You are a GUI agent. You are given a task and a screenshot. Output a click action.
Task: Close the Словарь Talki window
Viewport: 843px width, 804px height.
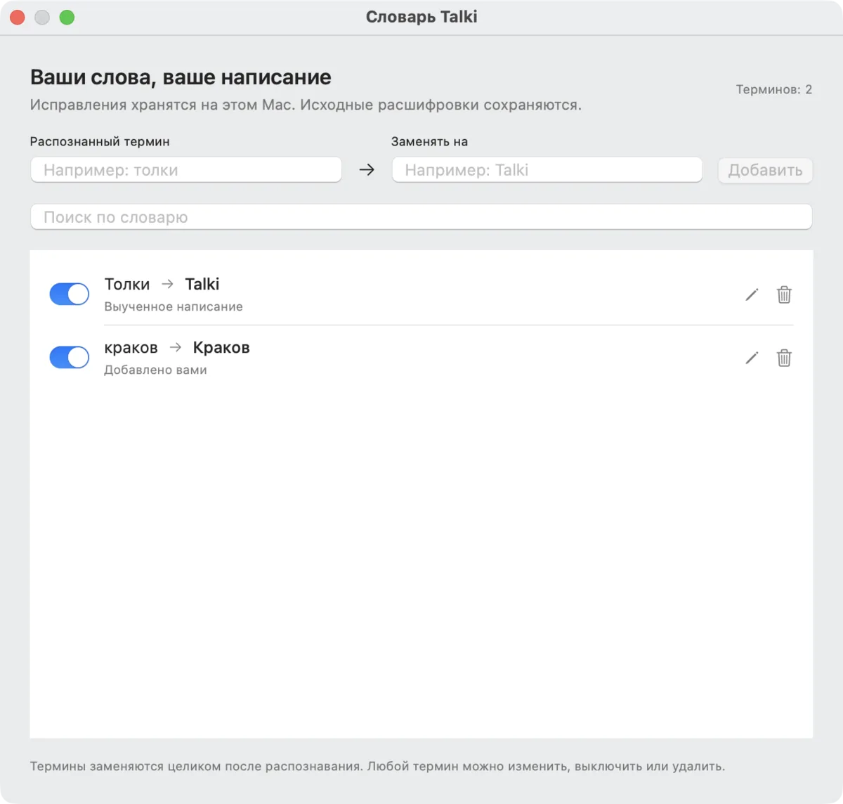18,18
